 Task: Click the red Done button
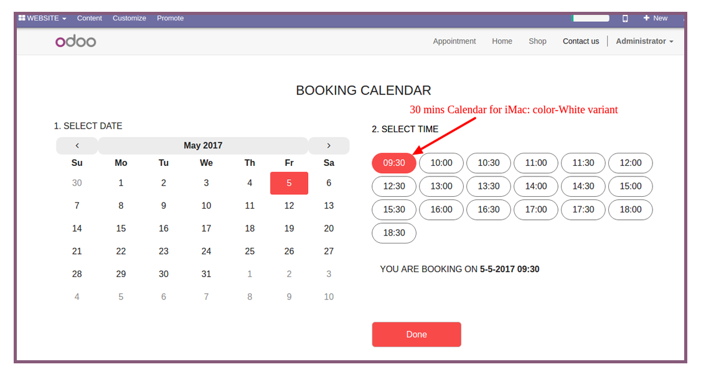click(416, 335)
